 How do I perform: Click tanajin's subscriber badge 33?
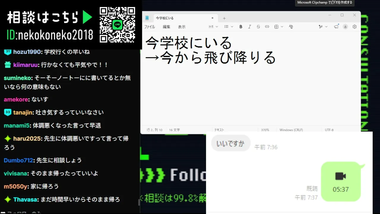point(8,112)
